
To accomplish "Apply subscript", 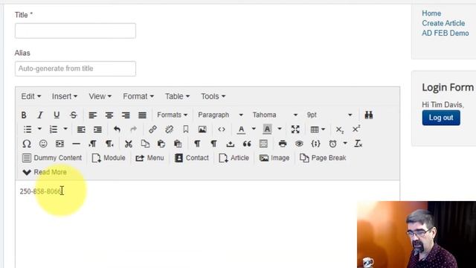I will coord(339,130).
